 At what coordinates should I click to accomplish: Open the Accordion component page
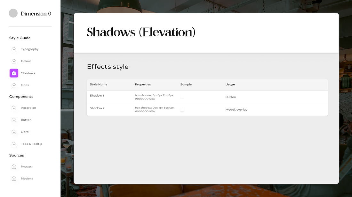pyautogui.click(x=28, y=108)
